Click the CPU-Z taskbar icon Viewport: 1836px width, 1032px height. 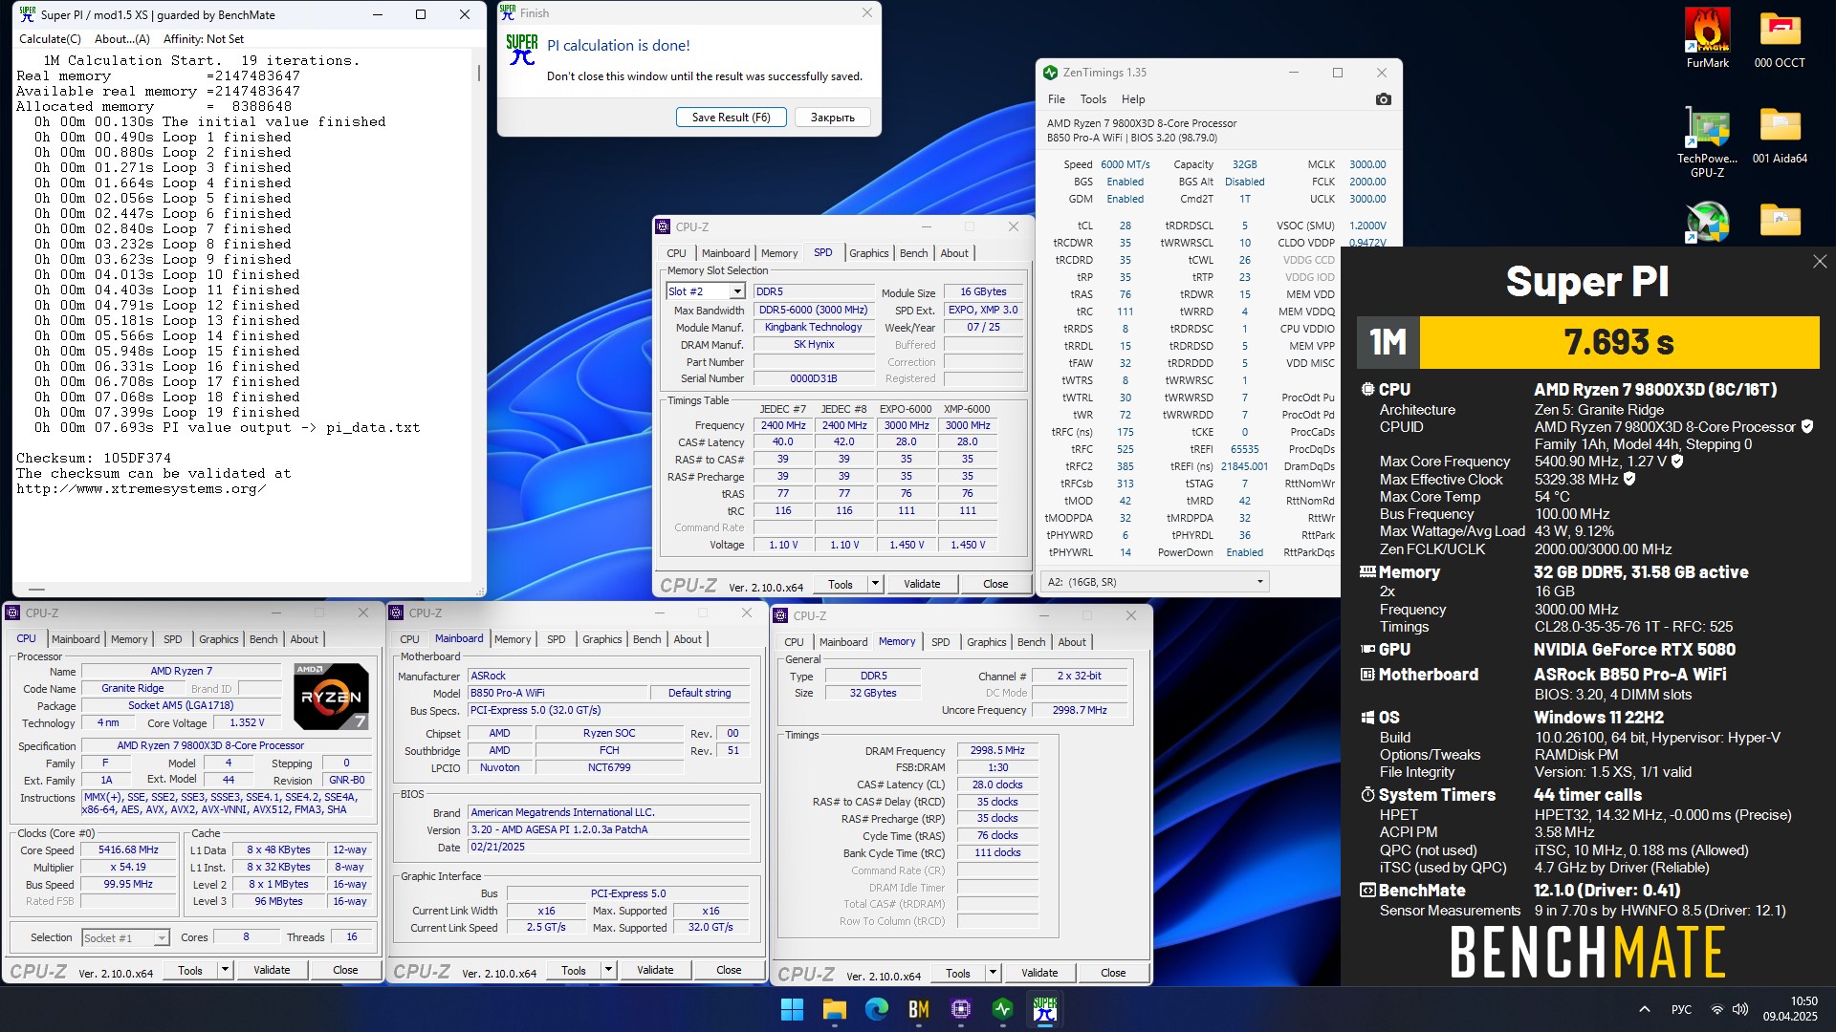click(961, 1009)
